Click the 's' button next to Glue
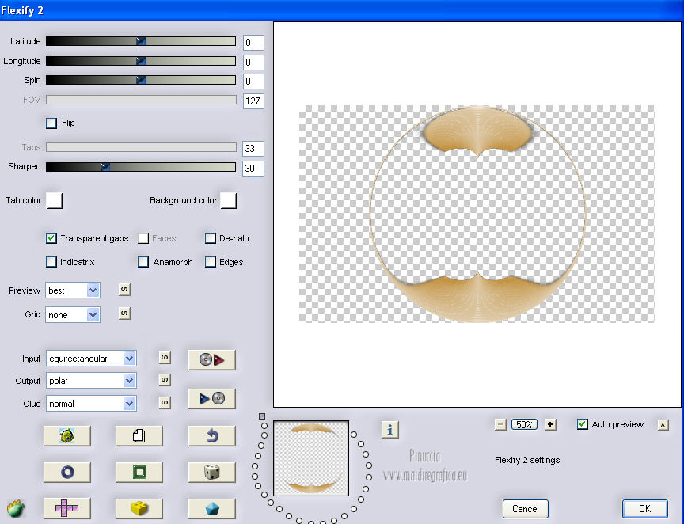 pos(165,402)
